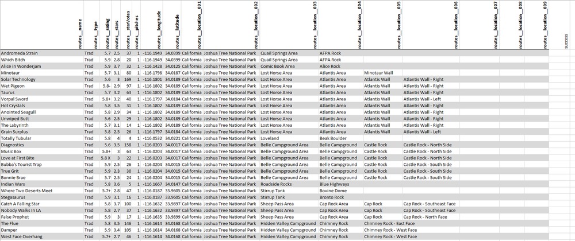Click the Love at First Bite cell
Screen dimensions: 575x241
tap(42, 158)
